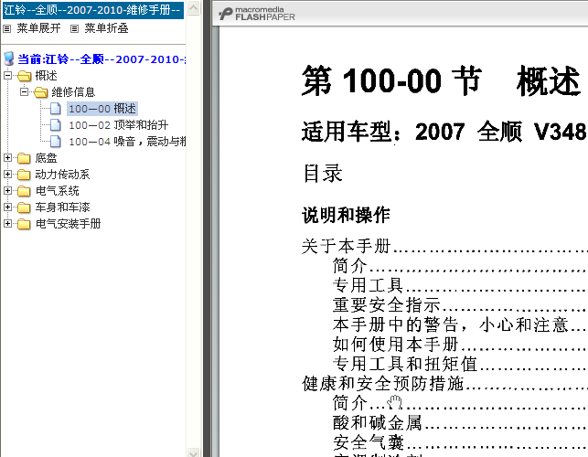
Task: Click the 电气系统 folder icon
Action: pyautogui.click(x=24, y=191)
